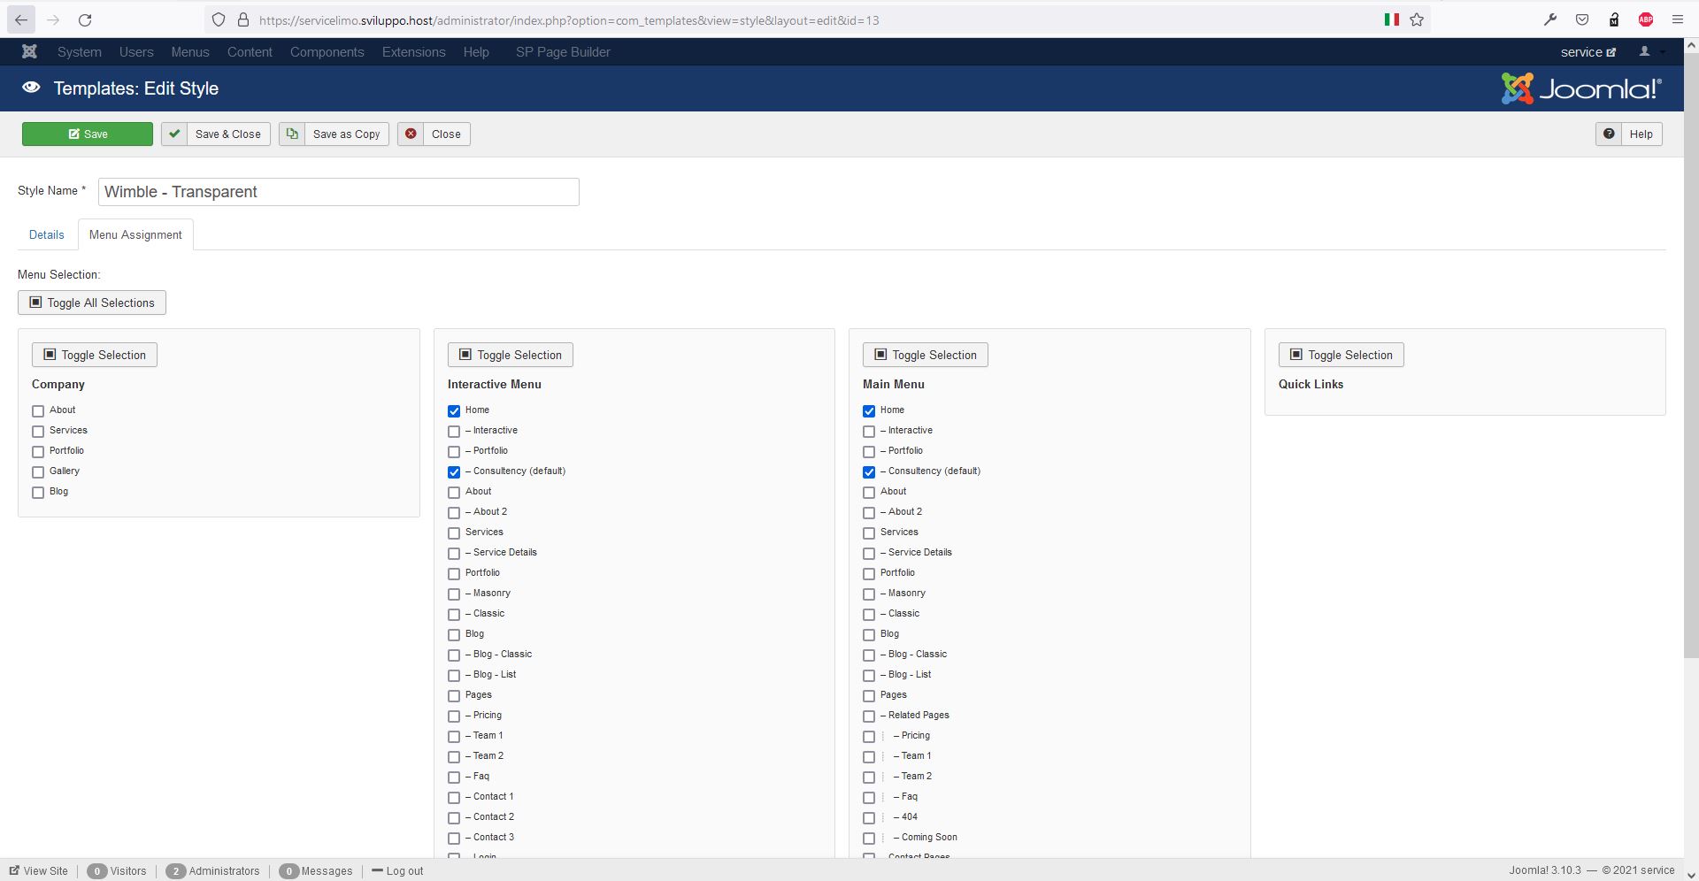Open the user account menu icon

pyautogui.click(x=1645, y=52)
